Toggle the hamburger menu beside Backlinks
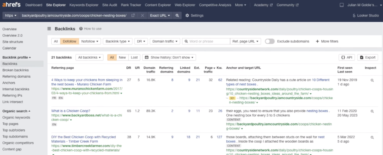 pos(49,29)
